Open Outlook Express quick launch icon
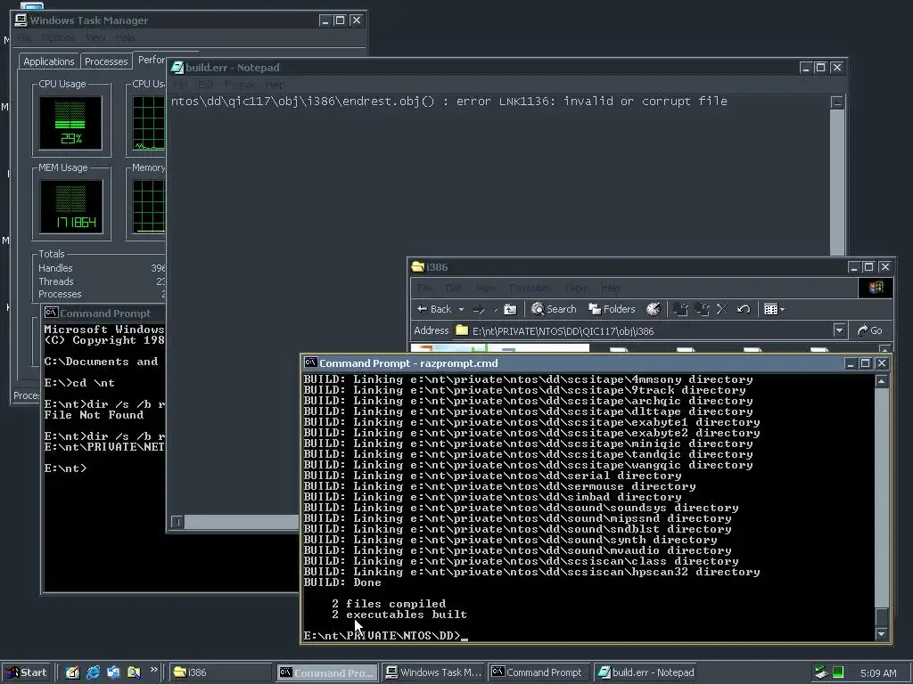Image resolution: width=913 pixels, height=684 pixels. pyautogui.click(x=113, y=672)
